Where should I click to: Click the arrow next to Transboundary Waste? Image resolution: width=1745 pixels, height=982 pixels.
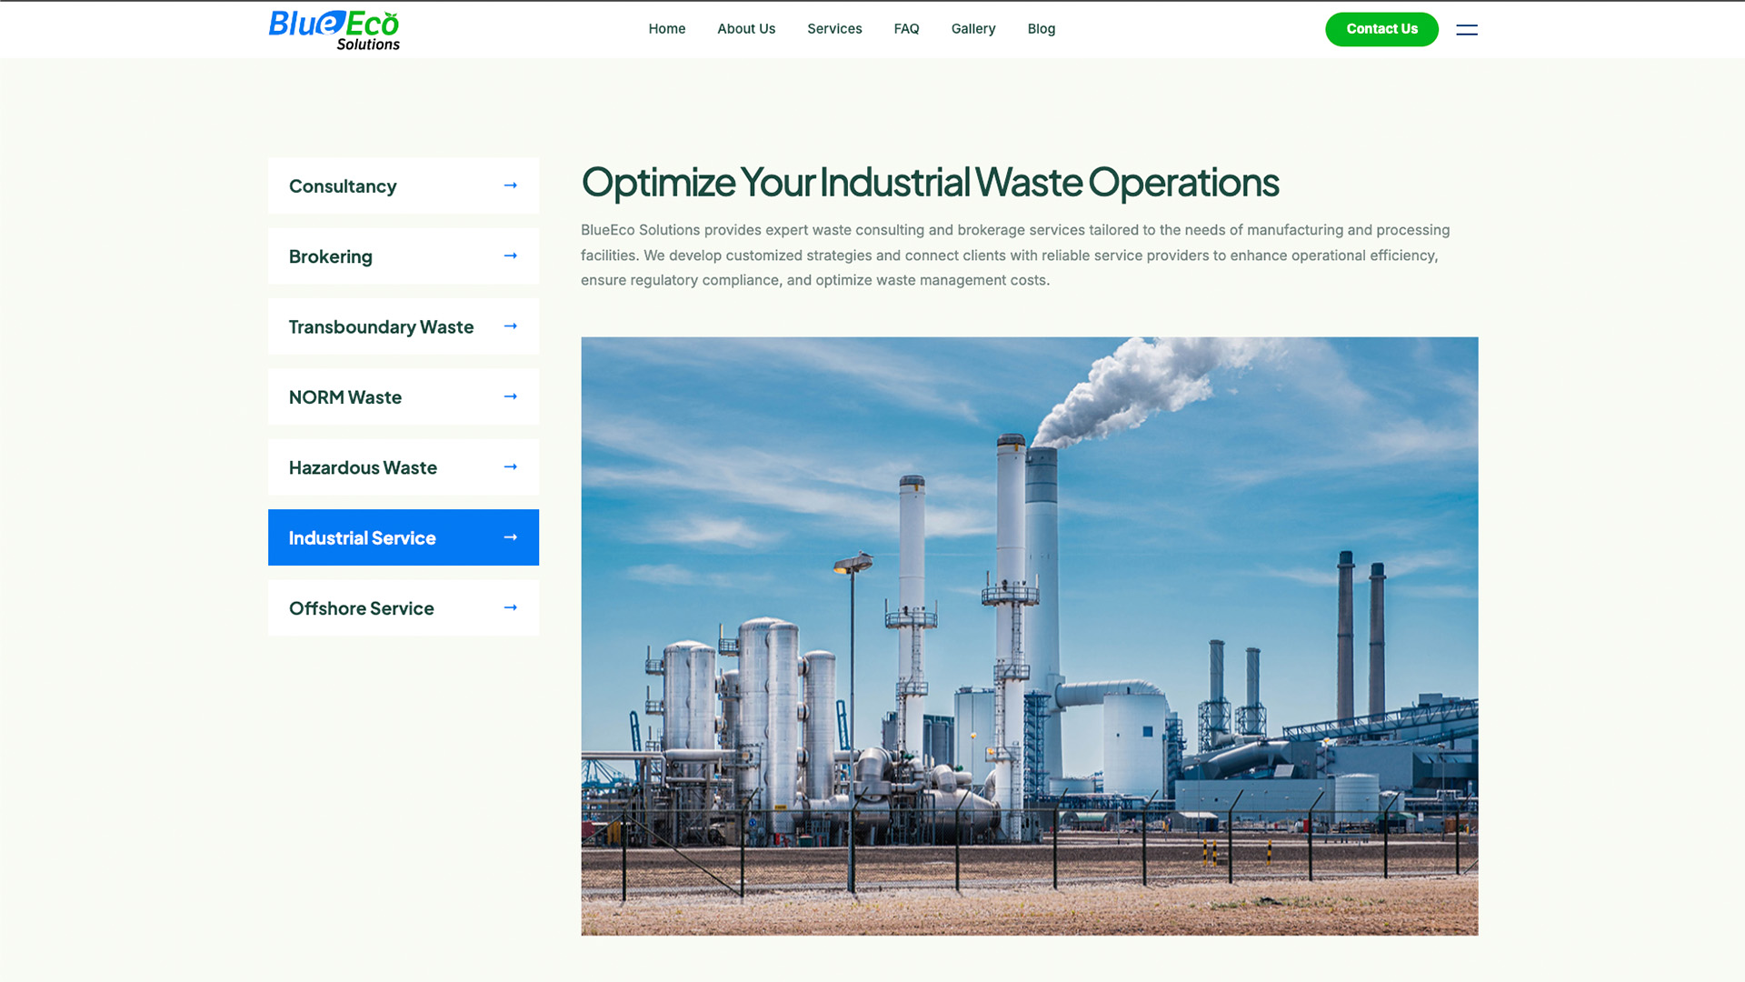click(510, 326)
